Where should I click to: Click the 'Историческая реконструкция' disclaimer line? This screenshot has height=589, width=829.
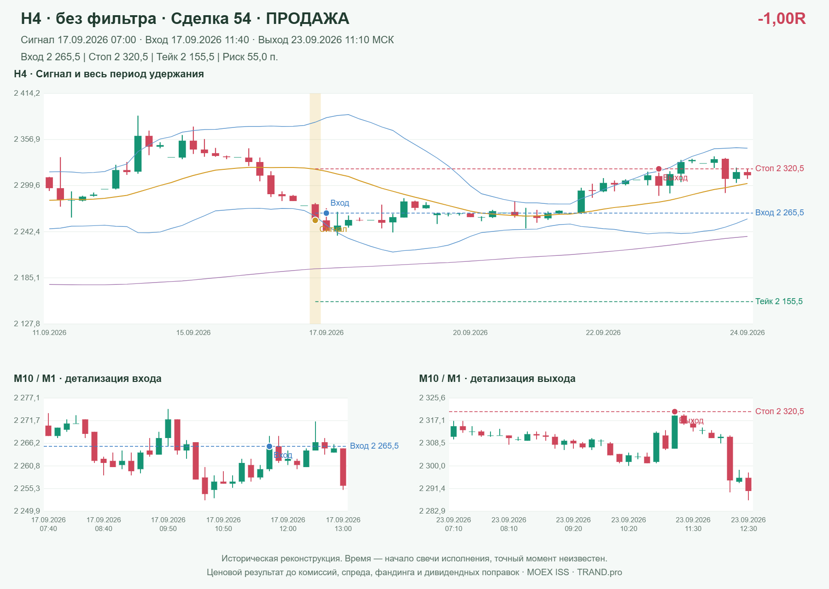pyautogui.click(x=414, y=559)
